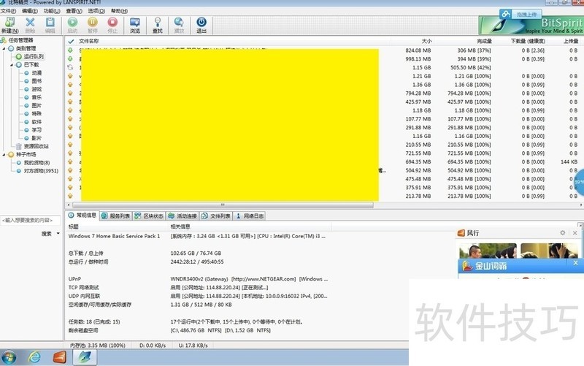Click the 退出 exit power icon
Image resolution: width=584 pixels, height=366 pixels.
click(x=201, y=25)
